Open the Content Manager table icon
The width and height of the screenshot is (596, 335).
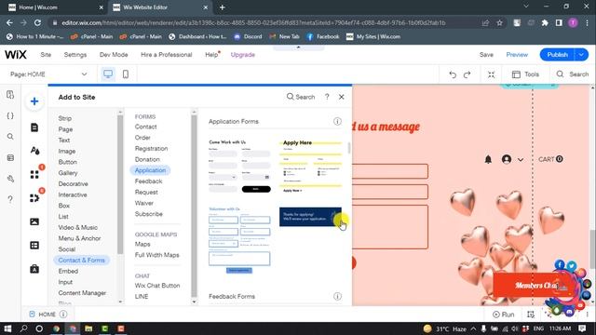point(34,246)
